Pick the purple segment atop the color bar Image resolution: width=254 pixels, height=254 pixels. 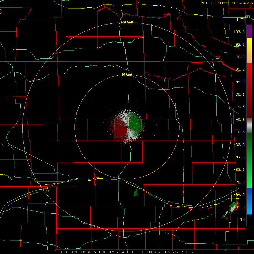tap(249, 31)
